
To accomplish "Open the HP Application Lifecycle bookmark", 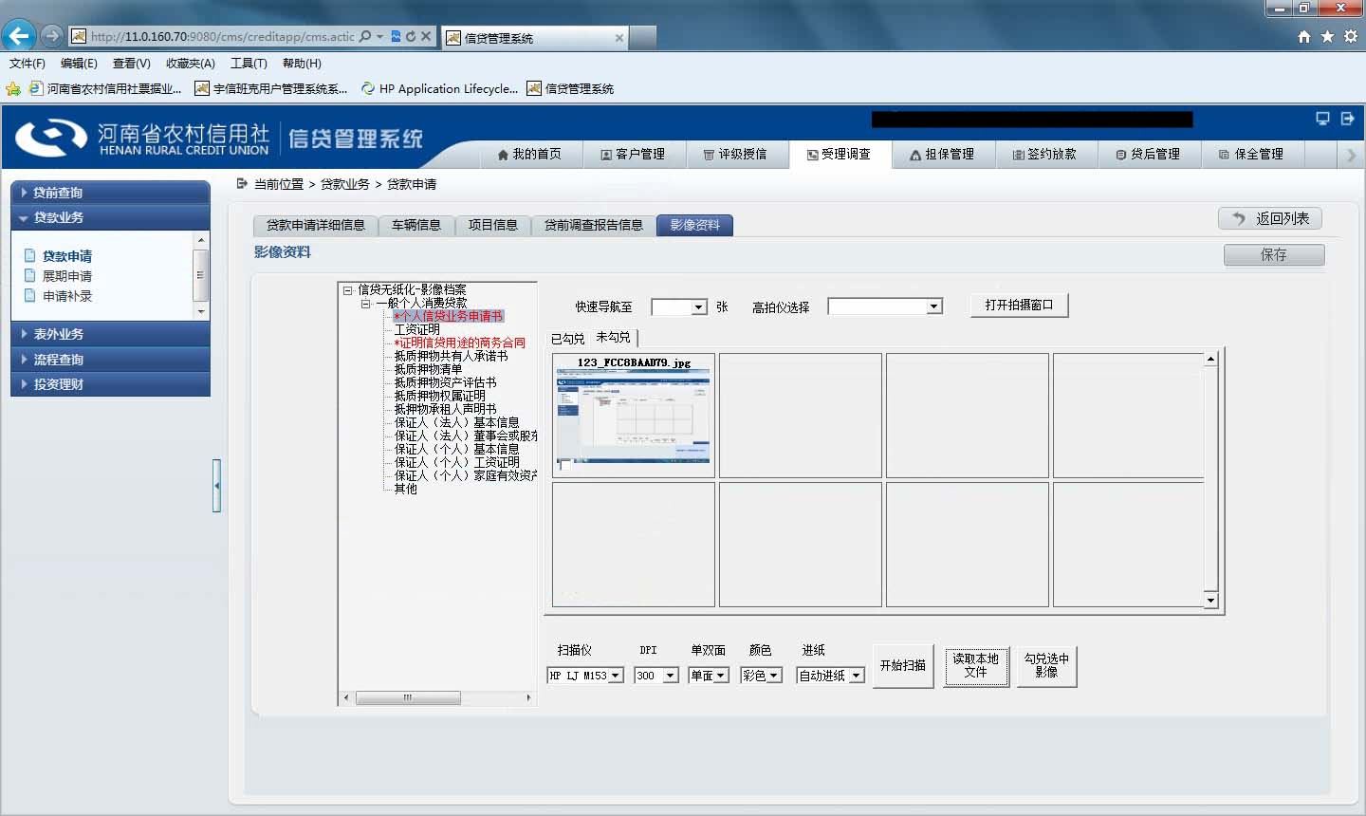I will click(439, 89).
